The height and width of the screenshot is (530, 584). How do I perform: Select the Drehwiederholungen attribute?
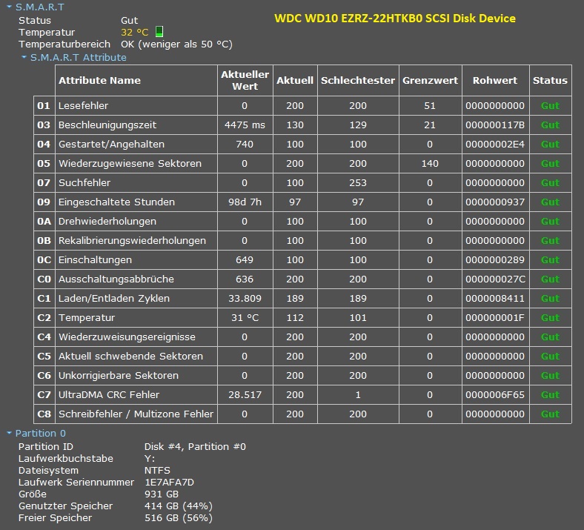click(107, 222)
